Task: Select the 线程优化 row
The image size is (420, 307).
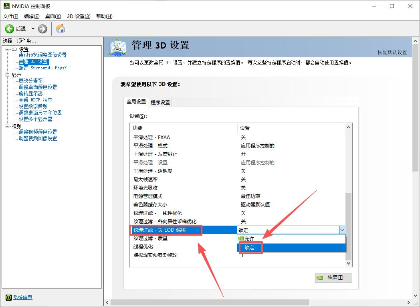Action: tap(184, 247)
